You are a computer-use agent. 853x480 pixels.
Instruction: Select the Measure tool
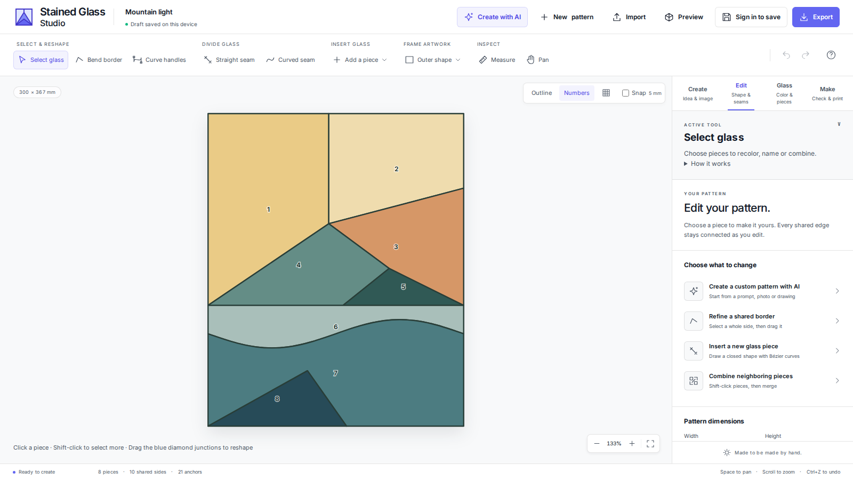(x=497, y=60)
